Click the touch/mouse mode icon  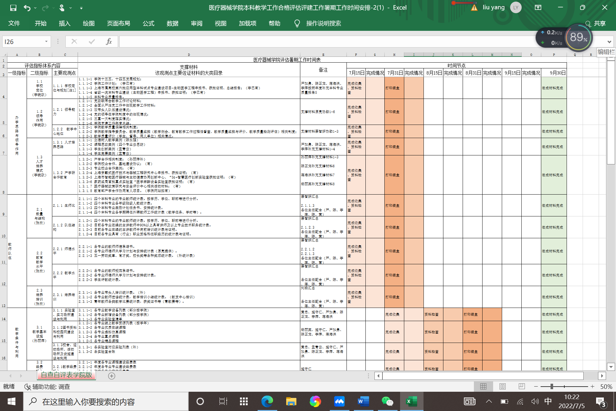pyautogui.click(x=62, y=8)
